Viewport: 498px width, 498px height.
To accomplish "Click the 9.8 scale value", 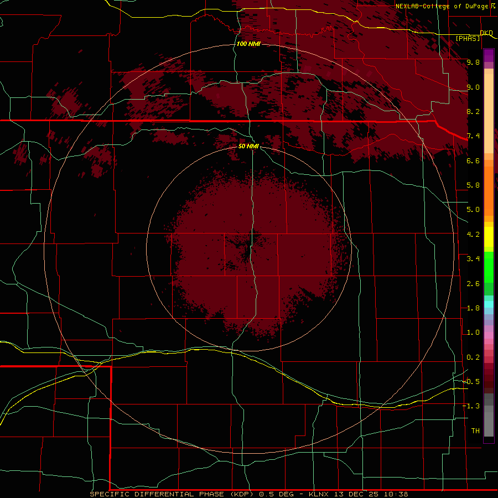I will click(x=473, y=62).
